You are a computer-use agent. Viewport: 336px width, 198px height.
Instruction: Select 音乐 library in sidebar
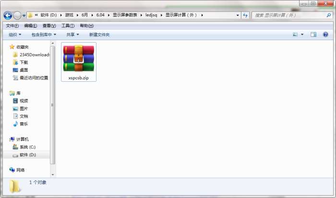pyautogui.click(x=20, y=124)
